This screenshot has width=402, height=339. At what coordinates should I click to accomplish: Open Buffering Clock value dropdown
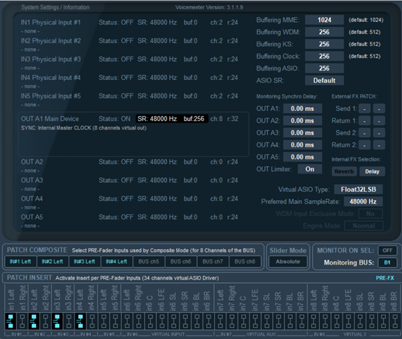[x=324, y=57]
